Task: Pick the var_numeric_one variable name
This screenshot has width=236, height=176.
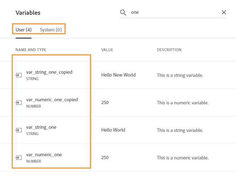Action: [44, 154]
